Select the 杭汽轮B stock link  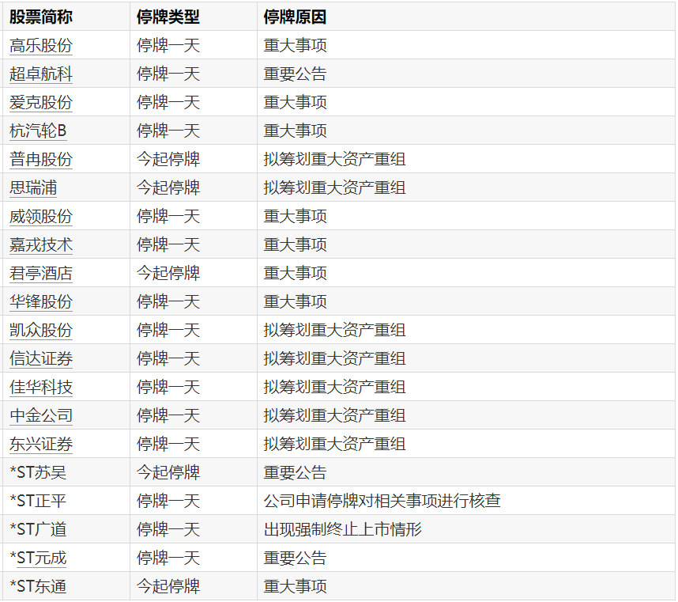[38, 131]
